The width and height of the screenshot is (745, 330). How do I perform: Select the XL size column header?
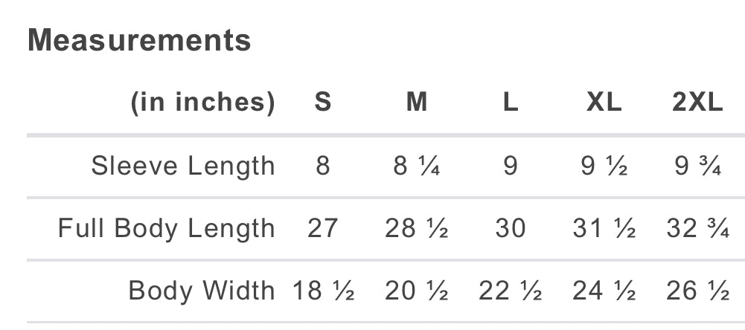click(x=604, y=102)
